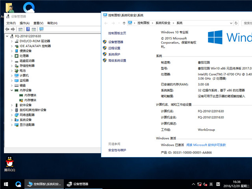
Task: Click the search box in the System window
Action: 247,23
